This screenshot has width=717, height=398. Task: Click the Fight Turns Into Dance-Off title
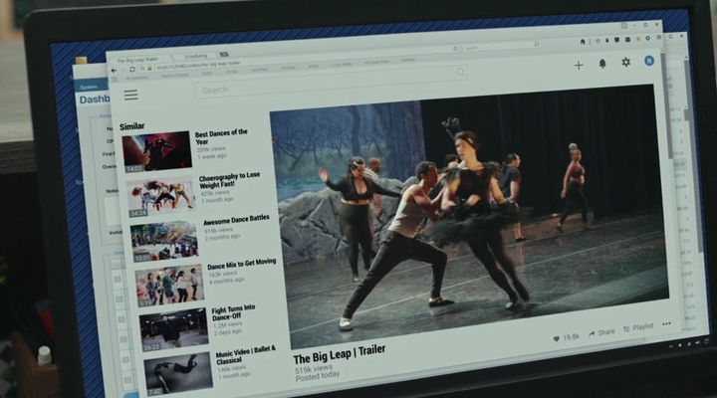coord(233,312)
